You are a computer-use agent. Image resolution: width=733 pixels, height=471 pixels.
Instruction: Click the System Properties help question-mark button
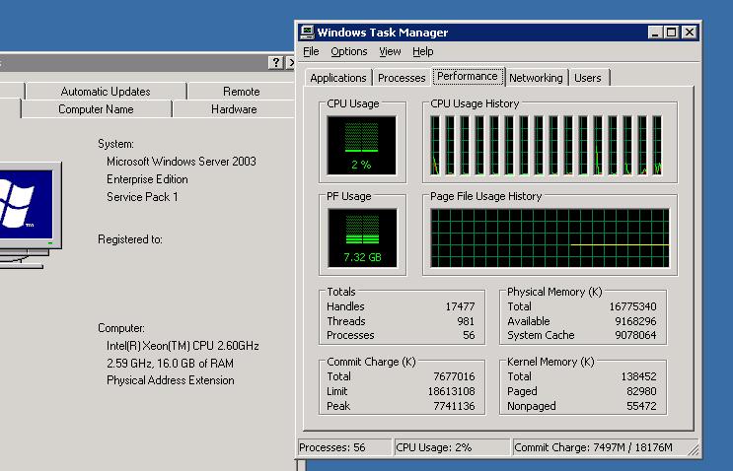coord(275,63)
